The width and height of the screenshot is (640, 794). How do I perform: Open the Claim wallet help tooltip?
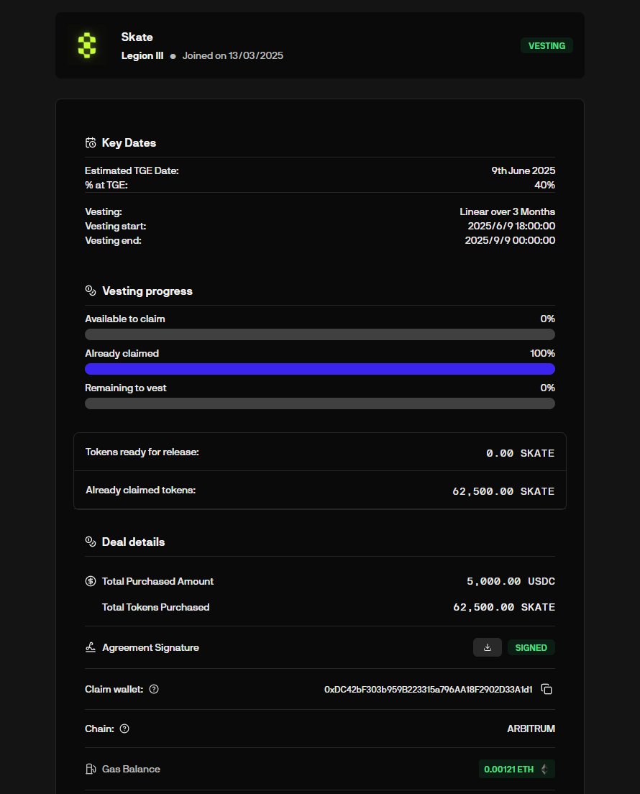[154, 689]
